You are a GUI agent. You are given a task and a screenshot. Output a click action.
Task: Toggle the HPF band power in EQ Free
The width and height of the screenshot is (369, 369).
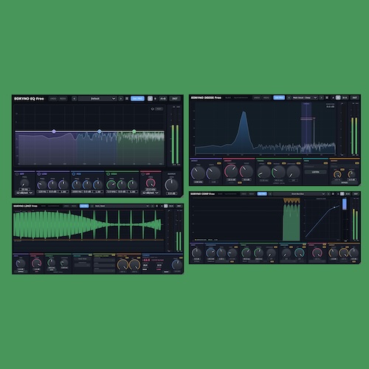pyautogui.click(x=17, y=174)
